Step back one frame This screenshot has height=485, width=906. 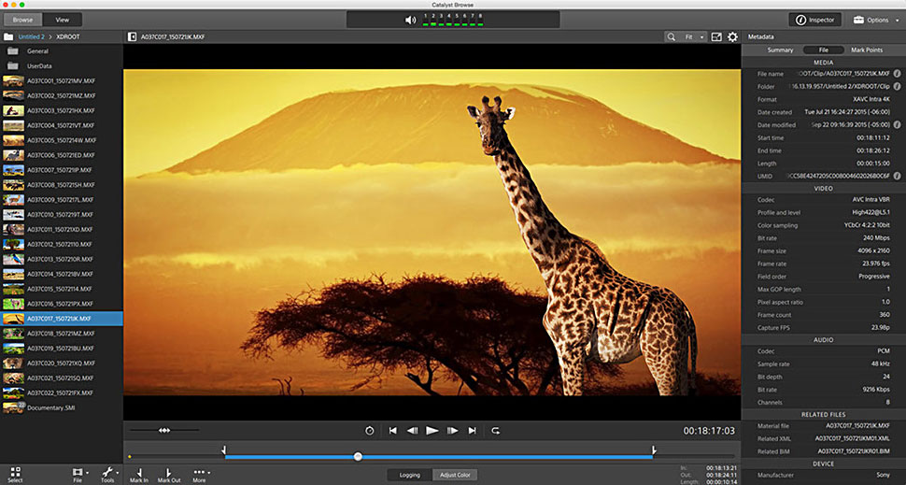[412, 431]
